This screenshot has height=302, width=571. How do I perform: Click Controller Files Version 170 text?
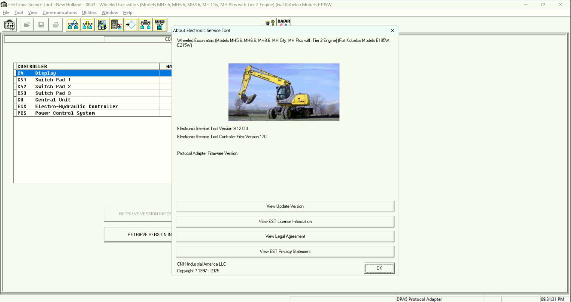point(222,137)
